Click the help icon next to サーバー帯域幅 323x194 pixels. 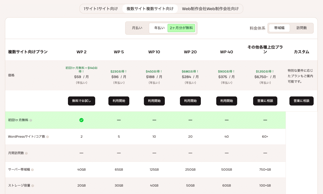(32, 170)
